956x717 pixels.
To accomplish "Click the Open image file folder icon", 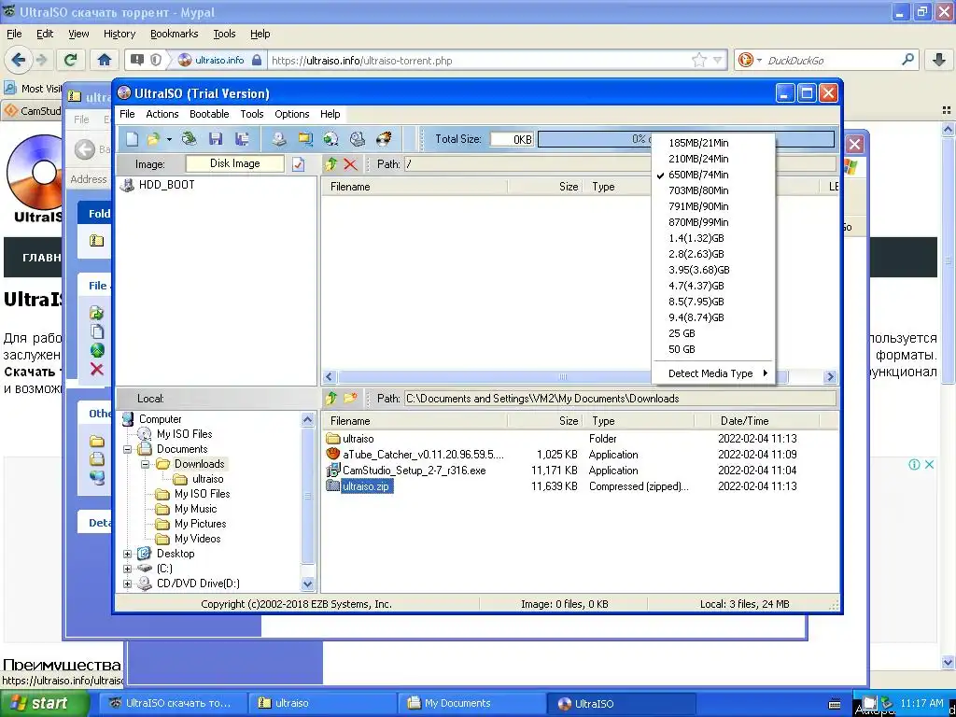I will [x=153, y=139].
